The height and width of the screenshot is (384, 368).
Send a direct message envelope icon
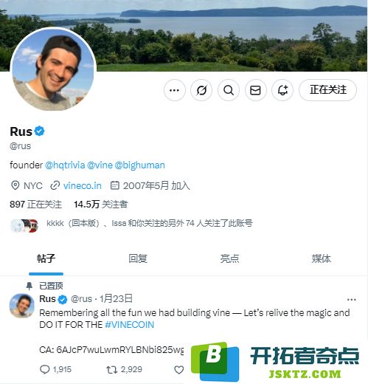point(255,90)
